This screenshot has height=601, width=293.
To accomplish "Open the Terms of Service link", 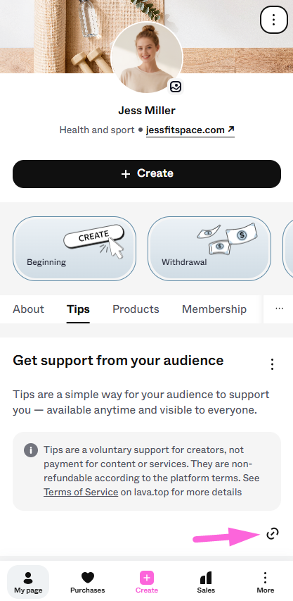I will (x=81, y=492).
